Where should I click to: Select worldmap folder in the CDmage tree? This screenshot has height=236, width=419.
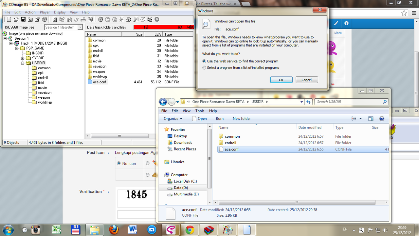click(x=45, y=102)
